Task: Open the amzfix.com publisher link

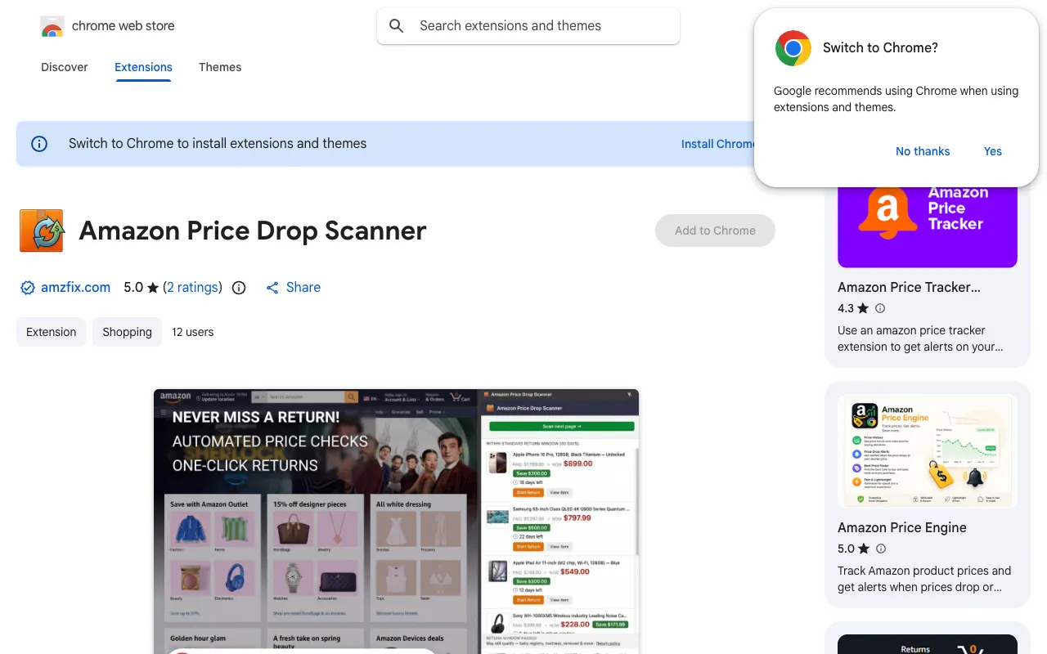Action: [x=75, y=288]
